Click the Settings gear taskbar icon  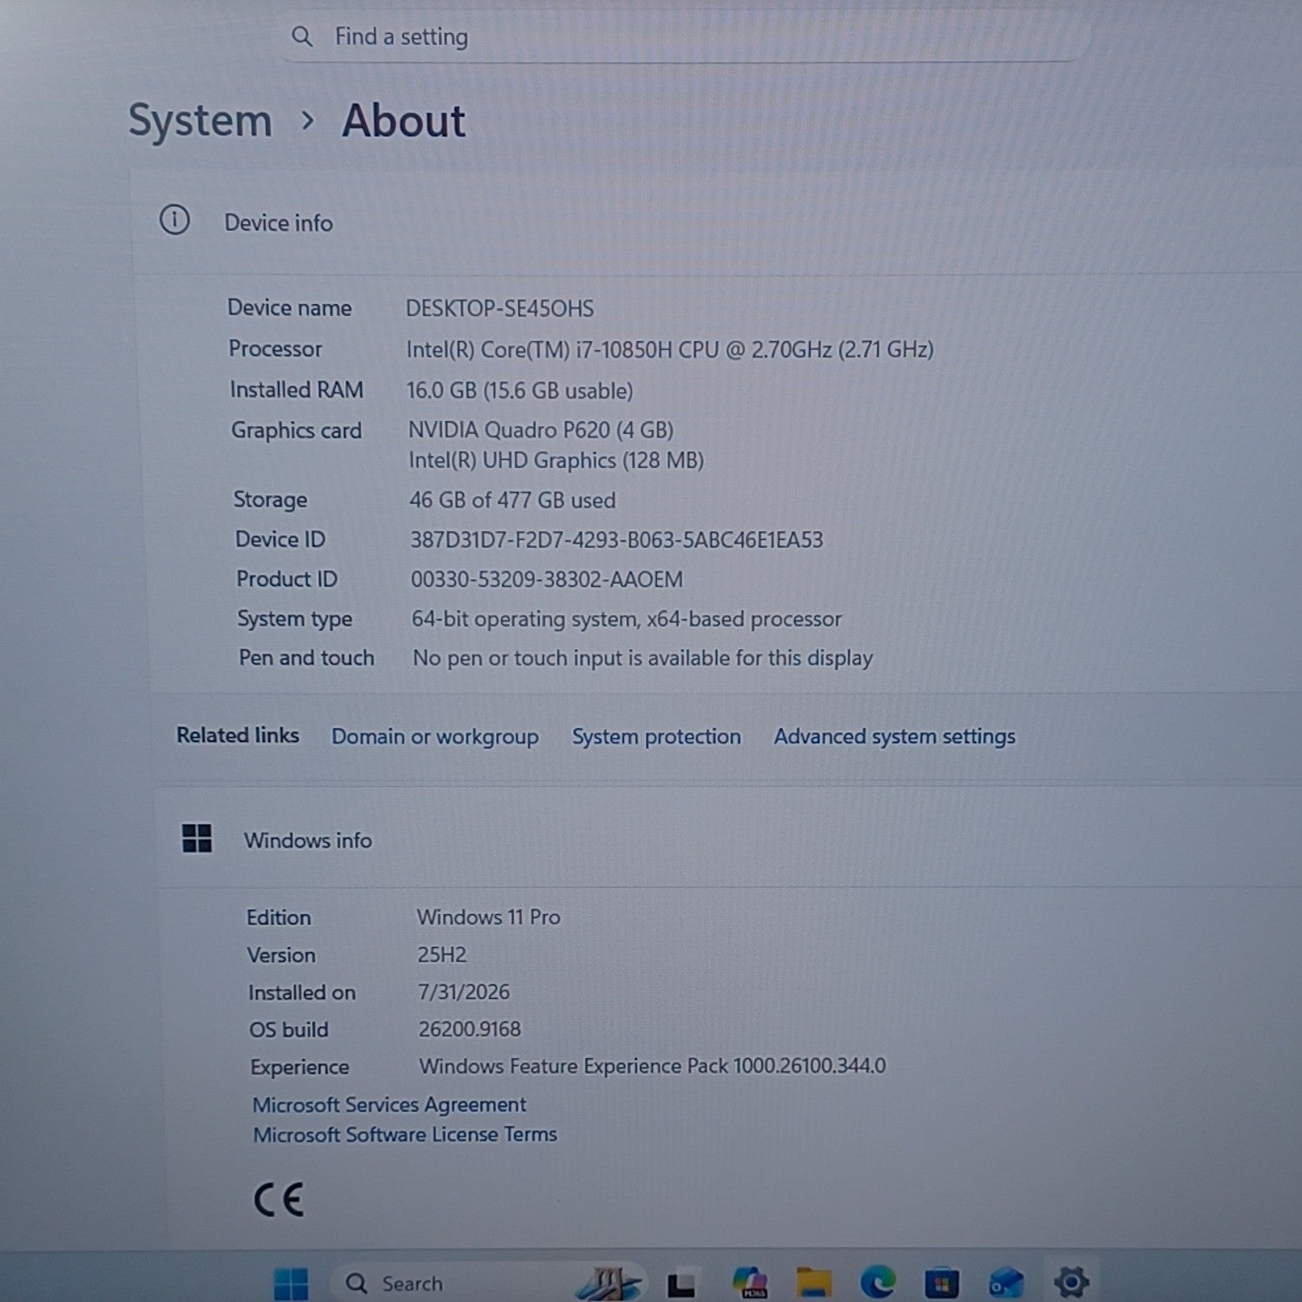pos(1071,1281)
